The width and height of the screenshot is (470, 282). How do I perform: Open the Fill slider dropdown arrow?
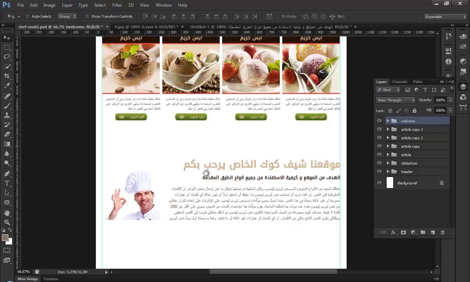(x=450, y=110)
